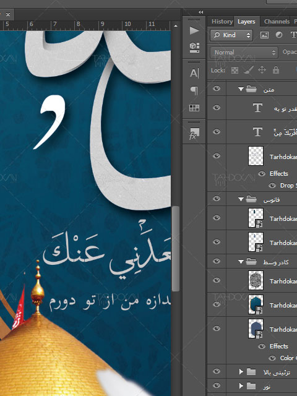
Task: Open the Character panel icon
Action: pos(194,73)
